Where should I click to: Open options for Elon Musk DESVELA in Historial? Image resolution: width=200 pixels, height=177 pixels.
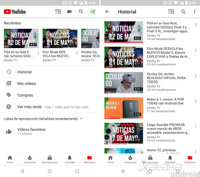point(196,50)
